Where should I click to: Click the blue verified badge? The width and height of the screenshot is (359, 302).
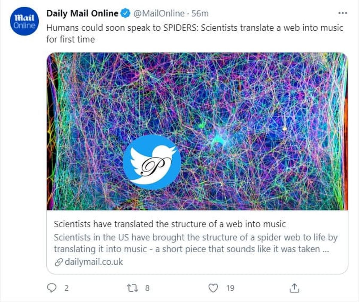click(x=125, y=13)
